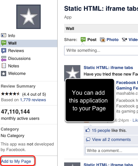Open the 15 people link
Screen dimensions: 138x166
click(x=101, y=131)
